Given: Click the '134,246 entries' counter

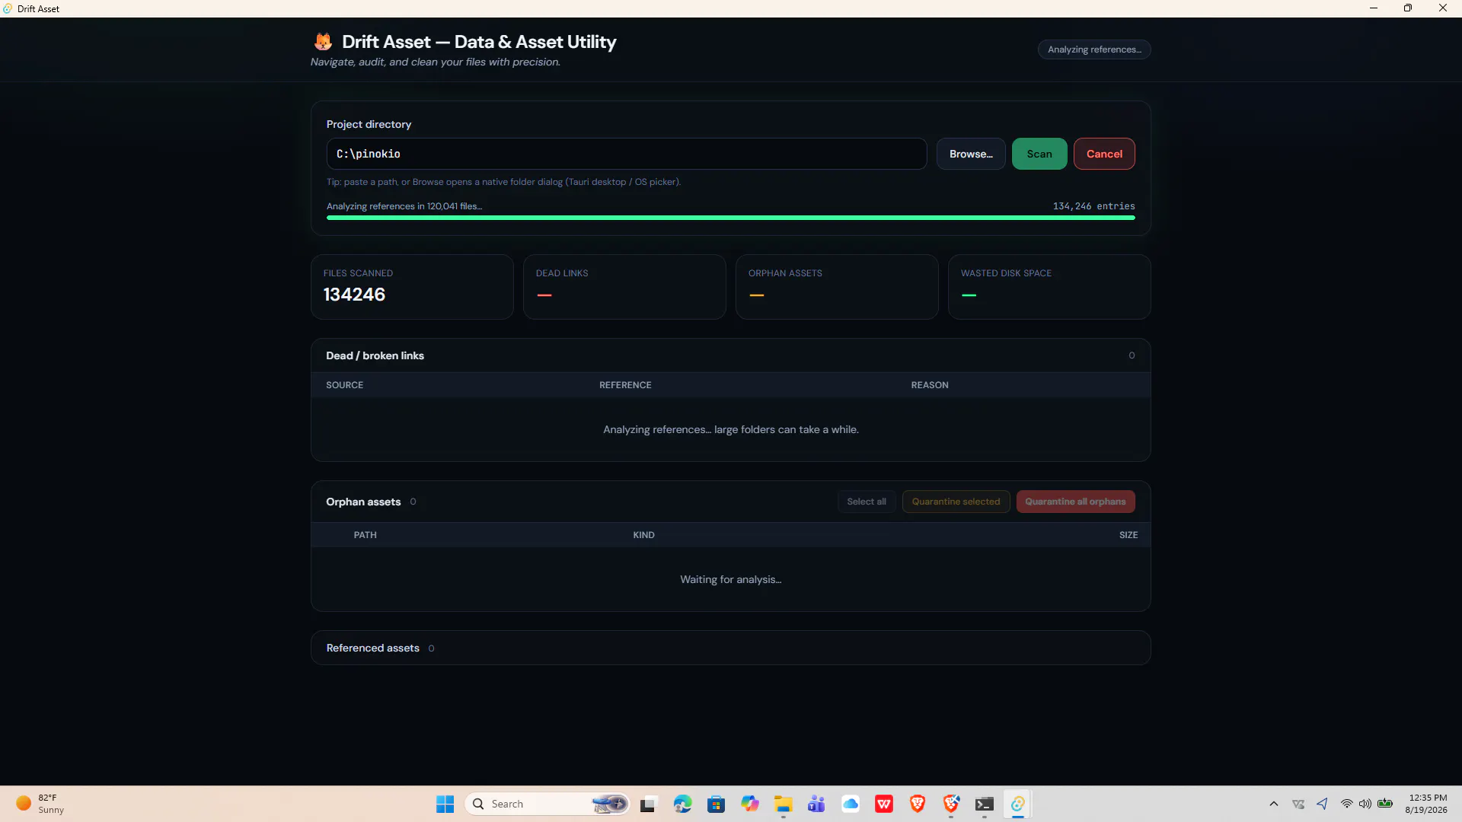Looking at the screenshot, I should pyautogui.click(x=1093, y=206).
